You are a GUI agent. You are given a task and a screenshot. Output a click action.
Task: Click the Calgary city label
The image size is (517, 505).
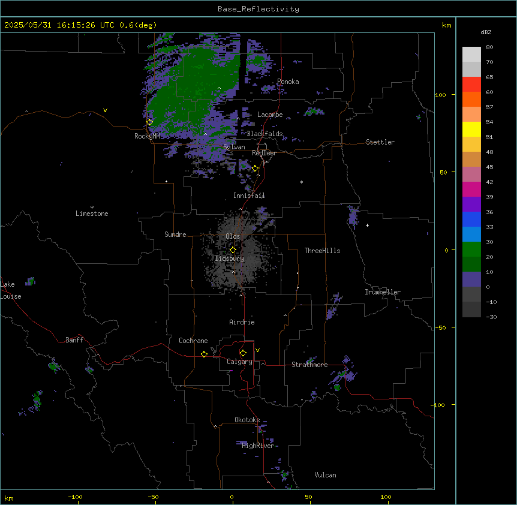point(239,362)
